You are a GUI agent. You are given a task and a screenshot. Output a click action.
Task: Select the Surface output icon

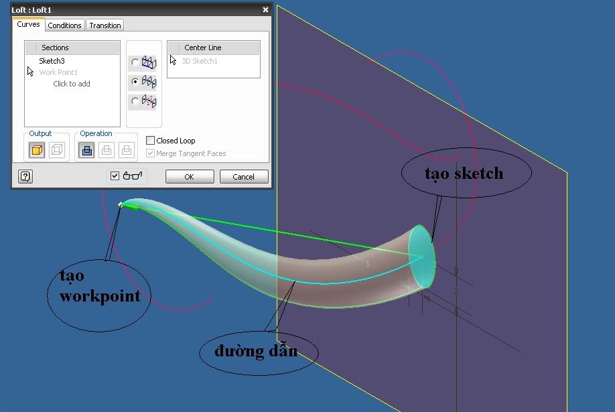pos(58,151)
